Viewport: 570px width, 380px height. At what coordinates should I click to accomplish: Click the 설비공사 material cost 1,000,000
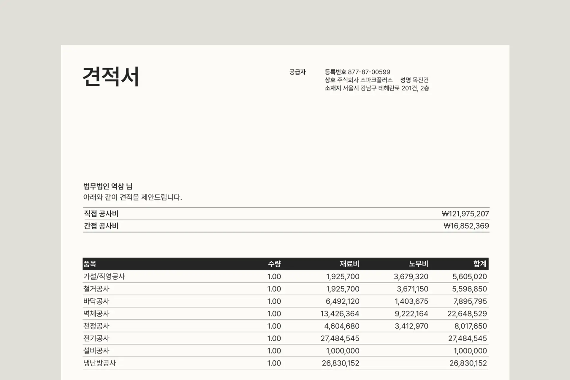(343, 351)
